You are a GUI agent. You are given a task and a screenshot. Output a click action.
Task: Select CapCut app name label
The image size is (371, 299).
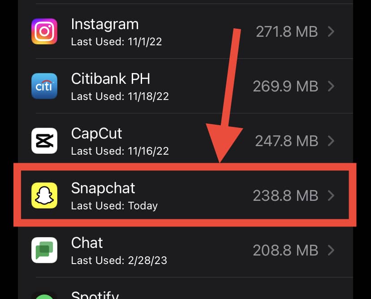point(96,134)
